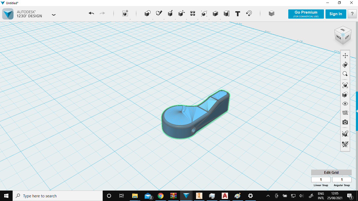Select the Sketch tool
This screenshot has width=358, height=201.
click(x=159, y=14)
